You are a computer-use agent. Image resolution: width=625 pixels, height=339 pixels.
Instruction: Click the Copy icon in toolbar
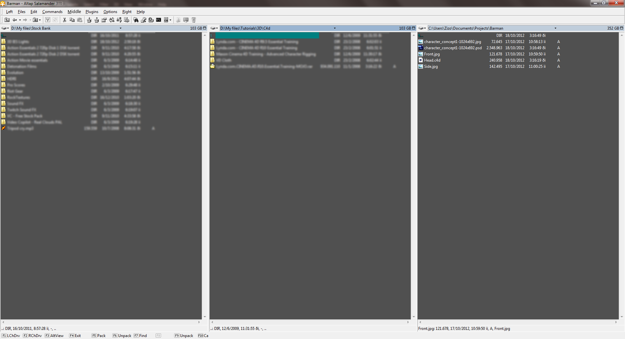pos(72,20)
